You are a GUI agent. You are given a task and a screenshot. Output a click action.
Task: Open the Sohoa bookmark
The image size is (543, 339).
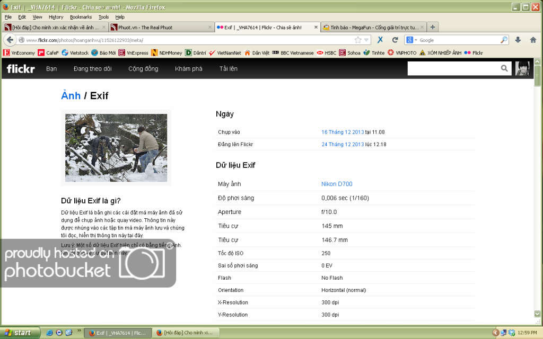(x=350, y=53)
